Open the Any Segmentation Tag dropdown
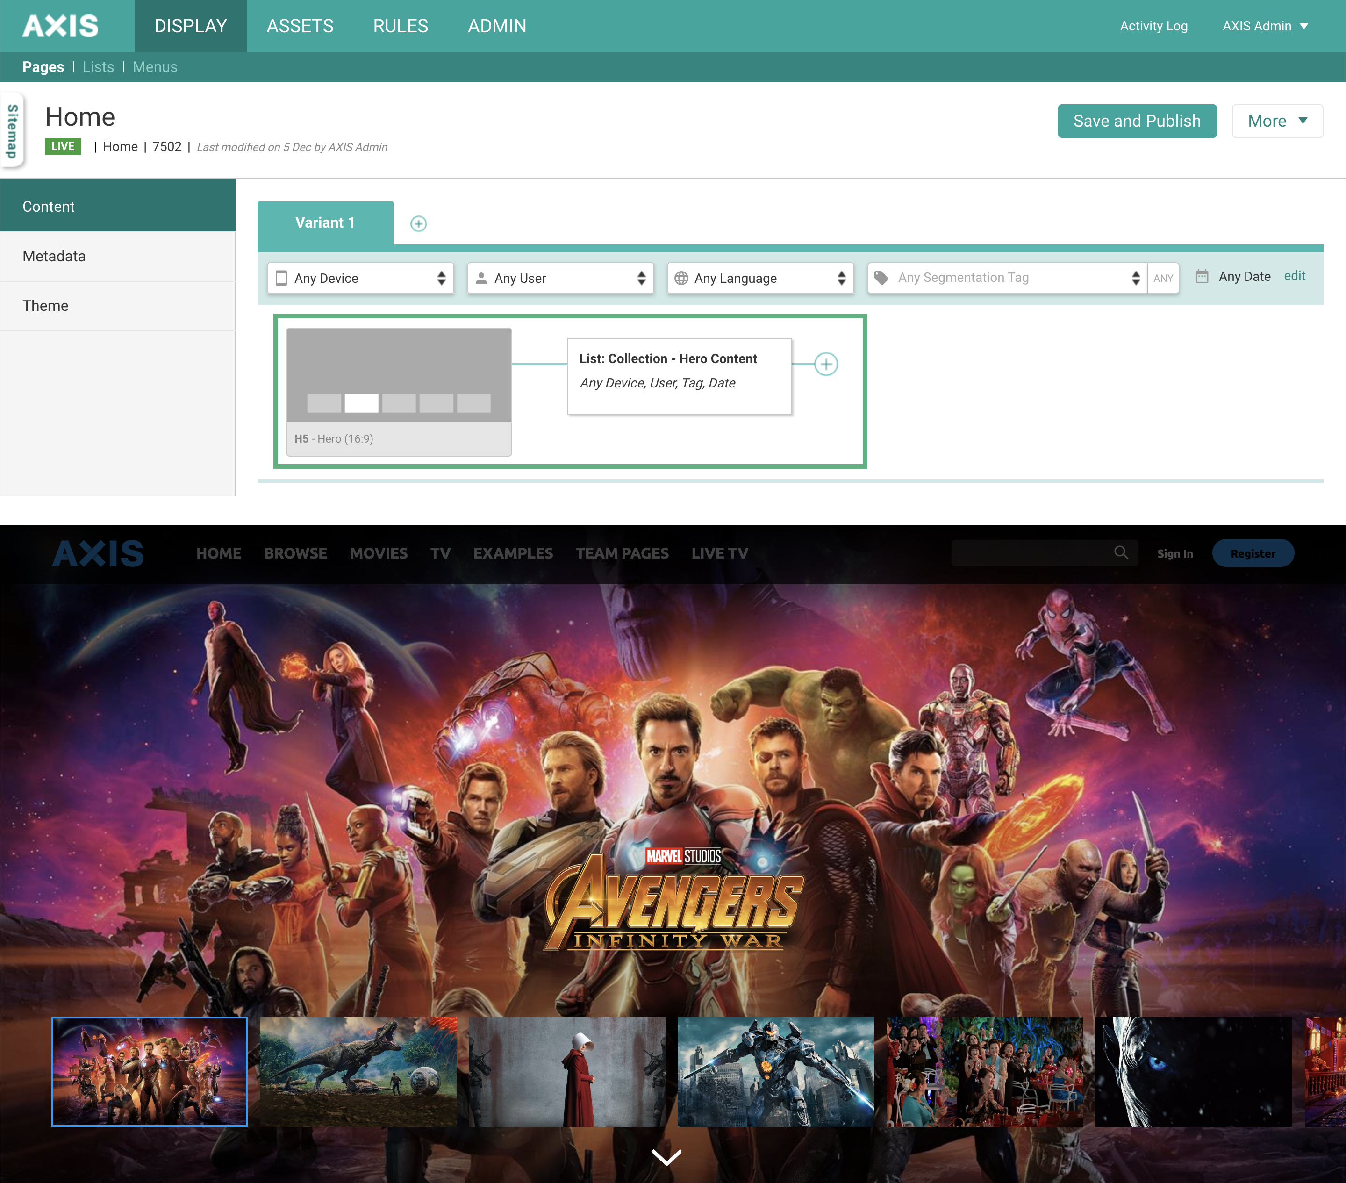1346x1183 pixels. 1008,278
